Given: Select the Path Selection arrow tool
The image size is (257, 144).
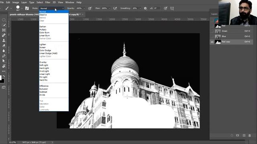Looking at the screenshot, I should coord(4,61).
